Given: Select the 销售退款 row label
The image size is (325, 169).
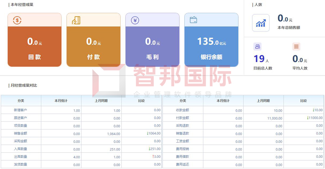Looking at the screenshot, I should [x=182, y=133].
